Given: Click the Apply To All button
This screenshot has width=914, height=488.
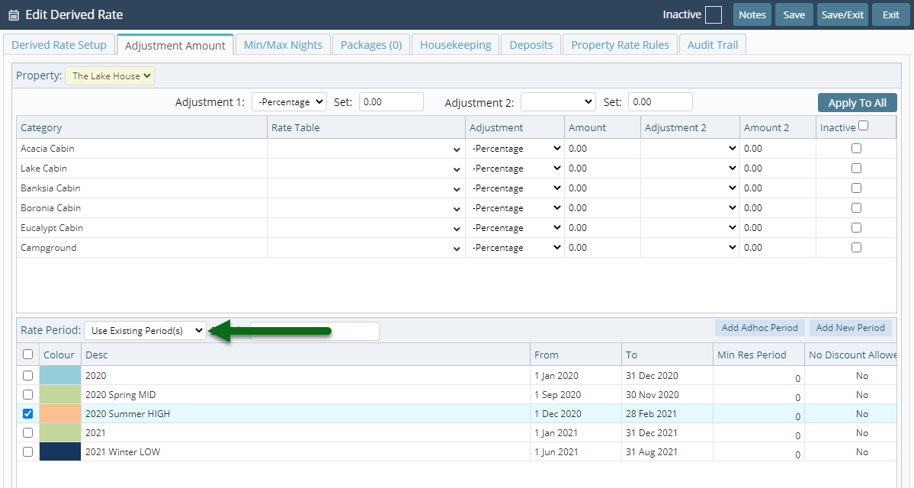Looking at the screenshot, I should pos(857,103).
